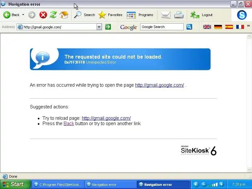This screenshot has width=252, height=189.
Task: Open Favorites star icon
Action: pos(102,15)
